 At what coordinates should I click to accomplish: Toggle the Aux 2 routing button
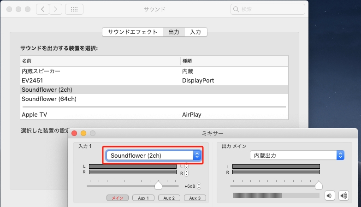click(169, 198)
